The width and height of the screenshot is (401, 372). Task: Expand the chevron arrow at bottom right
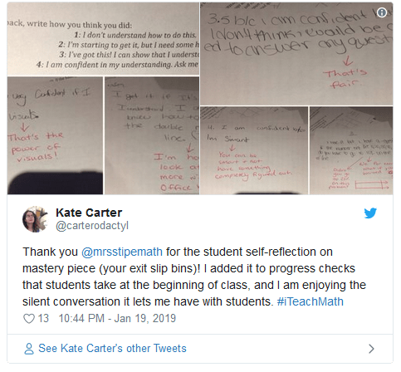coord(371,349)
